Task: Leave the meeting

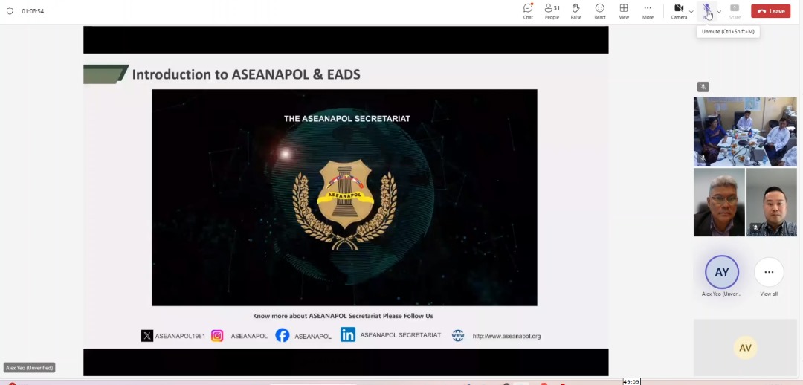Action: [x=770, y=11]
